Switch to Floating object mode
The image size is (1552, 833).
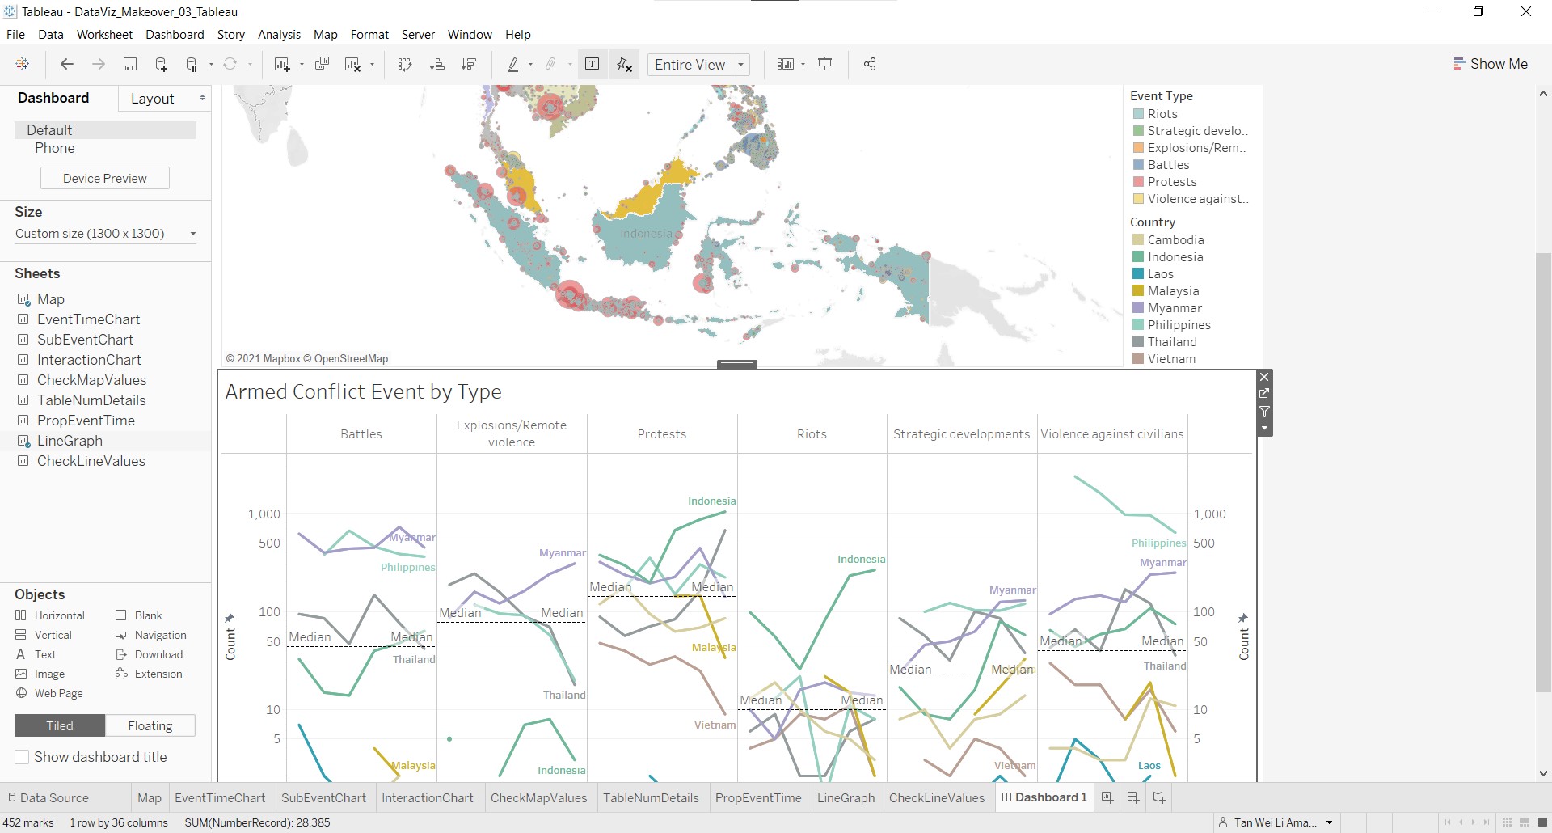coord(150,726)
